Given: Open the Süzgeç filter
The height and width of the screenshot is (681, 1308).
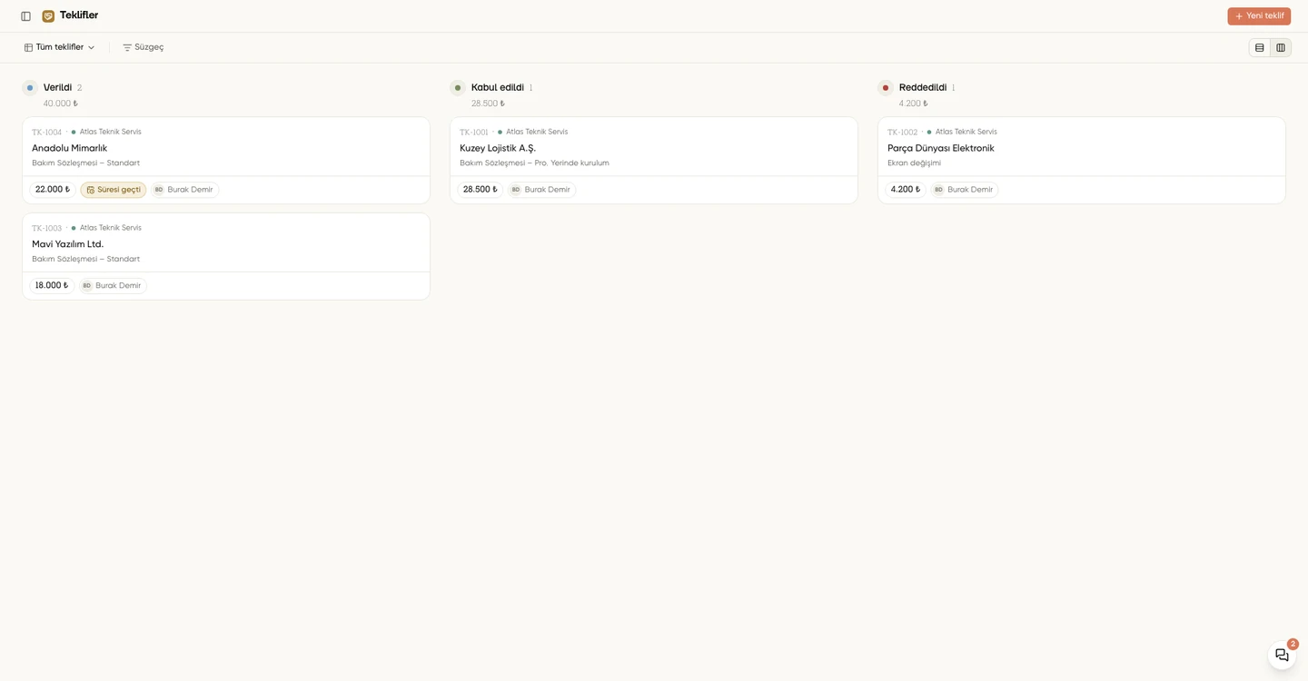Looking at the screenshot, I should pos(144,47).
